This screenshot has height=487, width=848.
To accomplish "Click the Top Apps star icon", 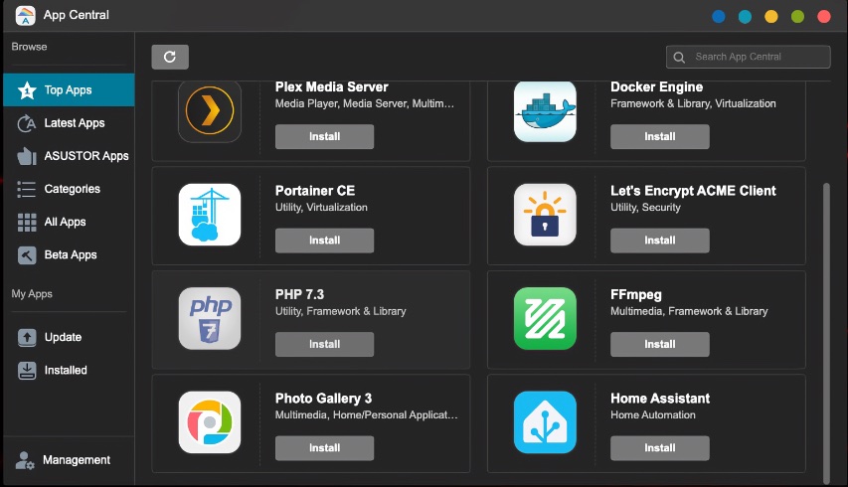I will point(27,90).
